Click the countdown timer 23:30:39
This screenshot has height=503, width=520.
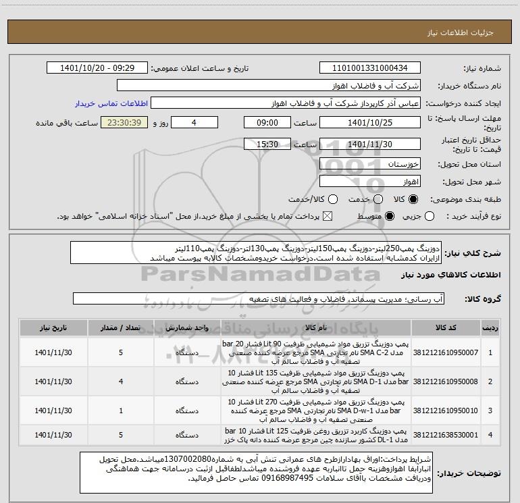[124, 122]
